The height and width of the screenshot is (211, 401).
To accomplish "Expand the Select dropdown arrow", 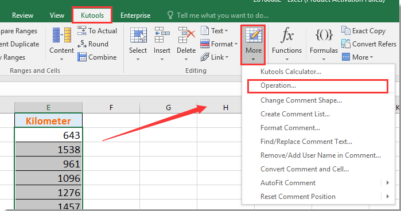I will 138,59.
